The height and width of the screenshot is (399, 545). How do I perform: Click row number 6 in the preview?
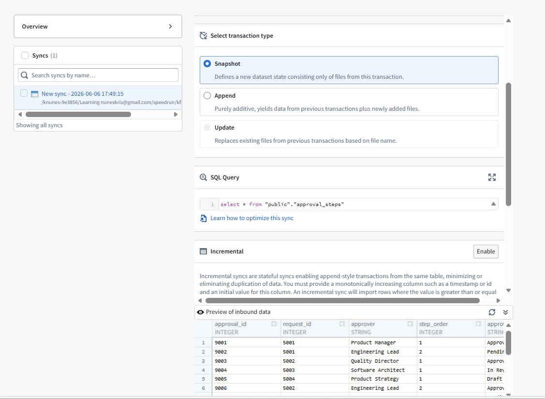(203, 388)
